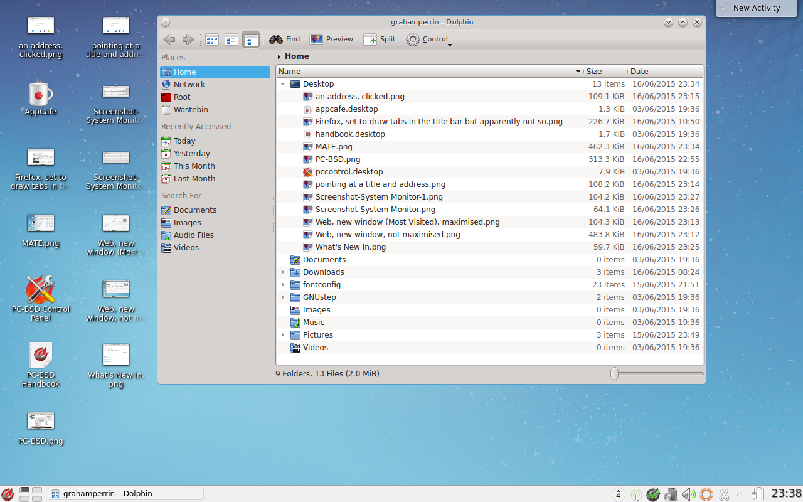Open the volume speaker tray icon
Image resolution: width=803 pixels, height=502 pixels.
tap(689, 494)
